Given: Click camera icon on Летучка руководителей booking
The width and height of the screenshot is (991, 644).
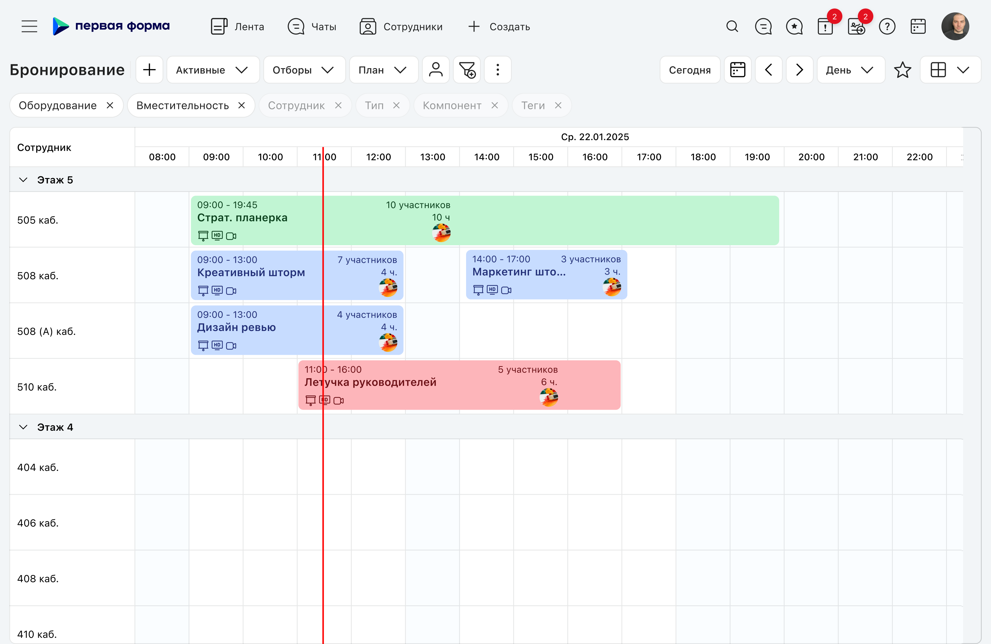Looking at the screenshot, I should pos(338,400).
